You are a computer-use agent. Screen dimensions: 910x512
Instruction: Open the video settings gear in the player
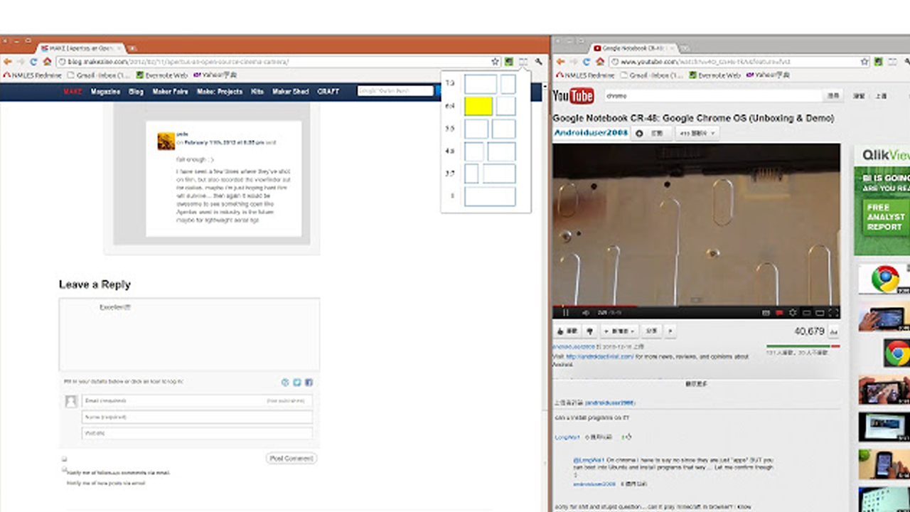click(793, 313)
